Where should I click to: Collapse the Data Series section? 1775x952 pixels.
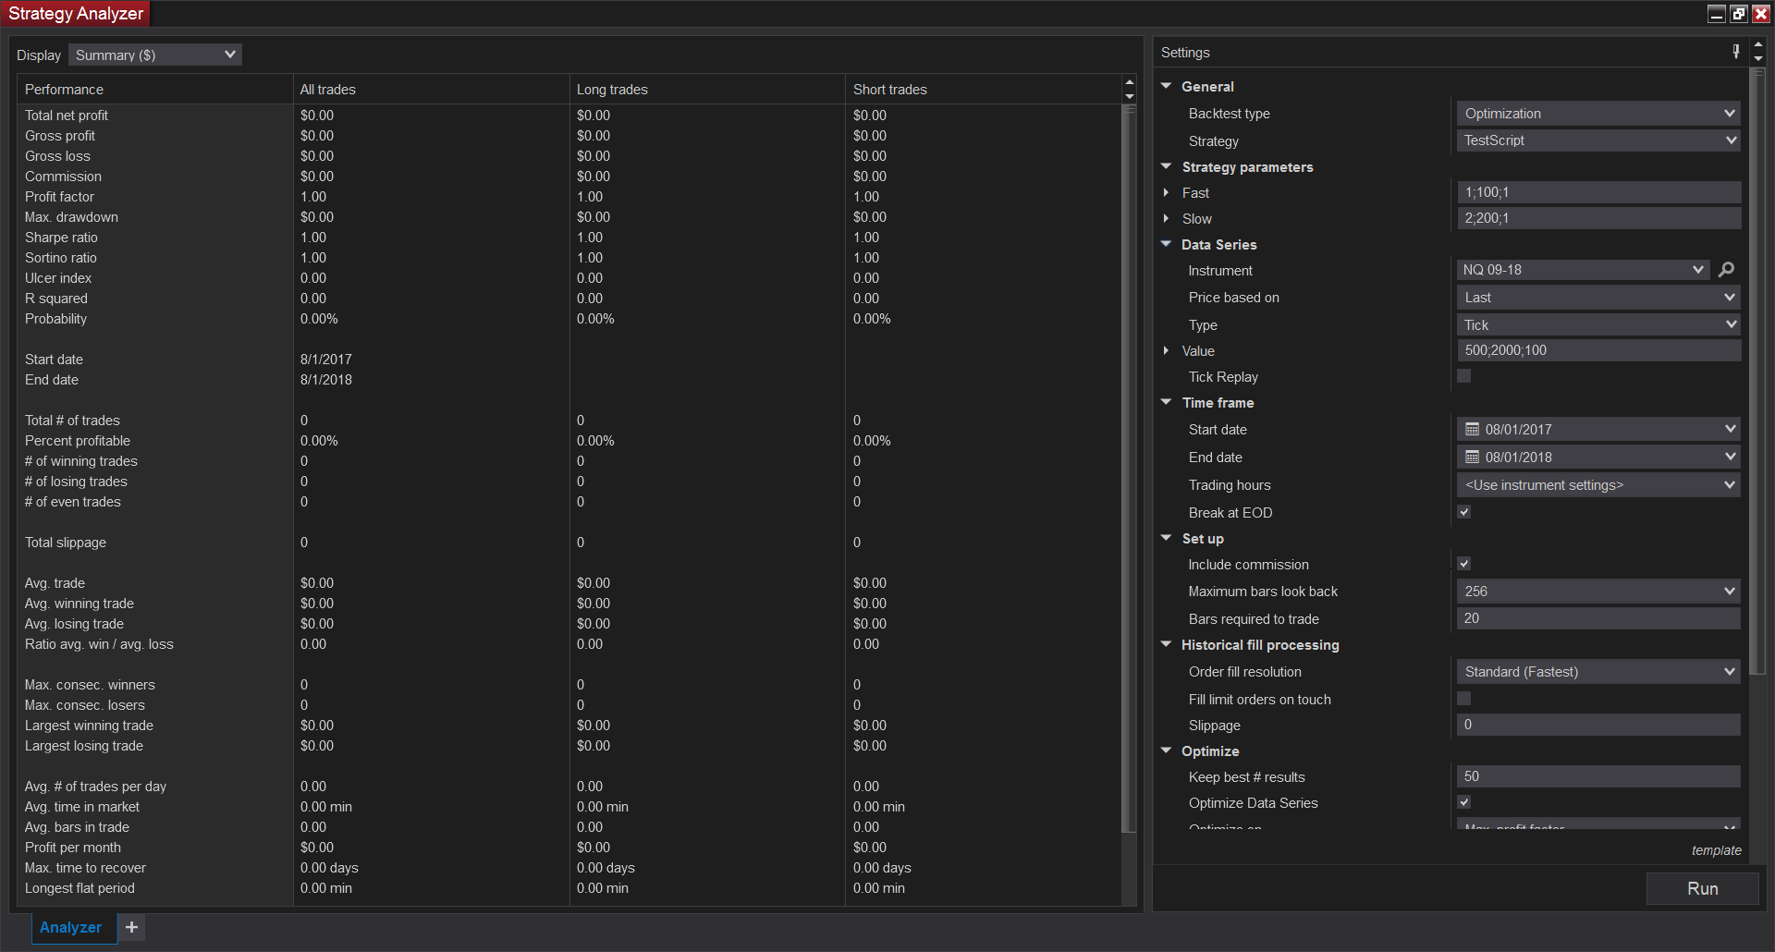point(1167,245)
